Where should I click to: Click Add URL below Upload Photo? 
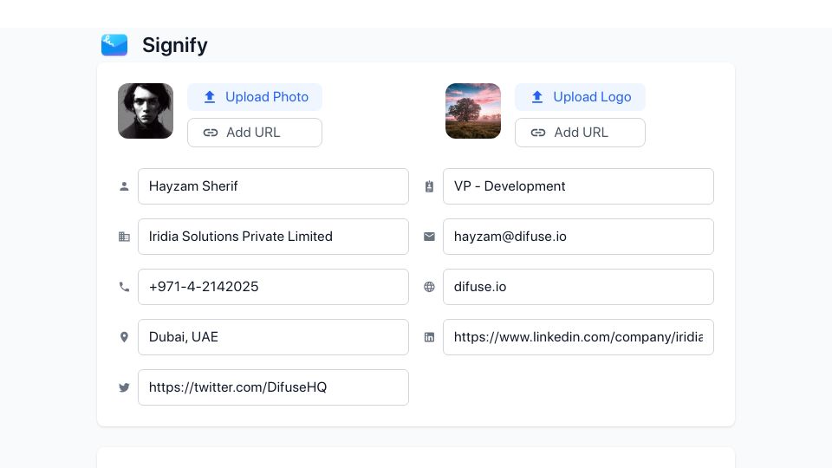pos(255,133)
